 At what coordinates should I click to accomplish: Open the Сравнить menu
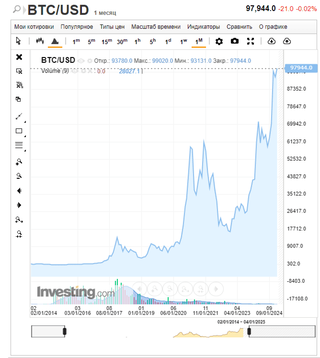[x=239, y=27]
